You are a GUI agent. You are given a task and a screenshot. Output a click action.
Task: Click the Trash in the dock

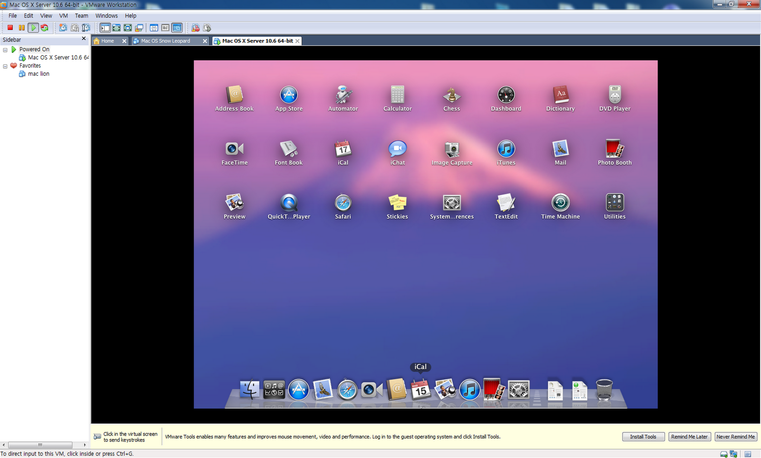pos(604,390)
